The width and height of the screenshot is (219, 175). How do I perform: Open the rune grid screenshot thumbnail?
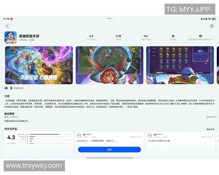[180, 65]
